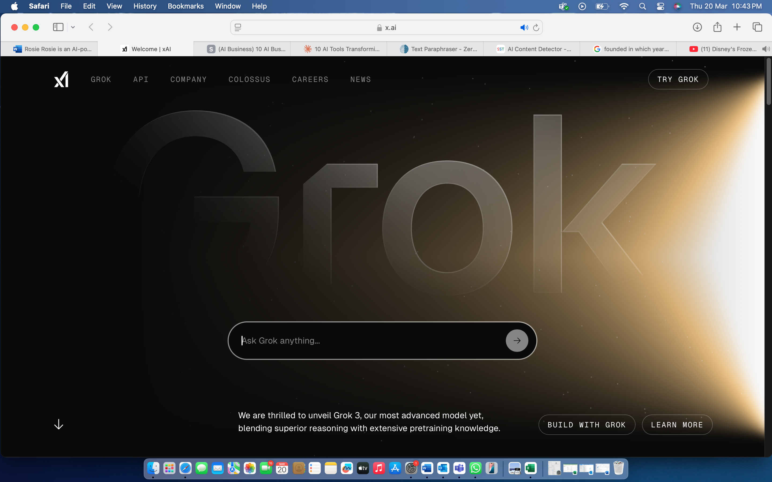Click the x.ai address bar
The image size is (772, 482).
tap(386, 27)
